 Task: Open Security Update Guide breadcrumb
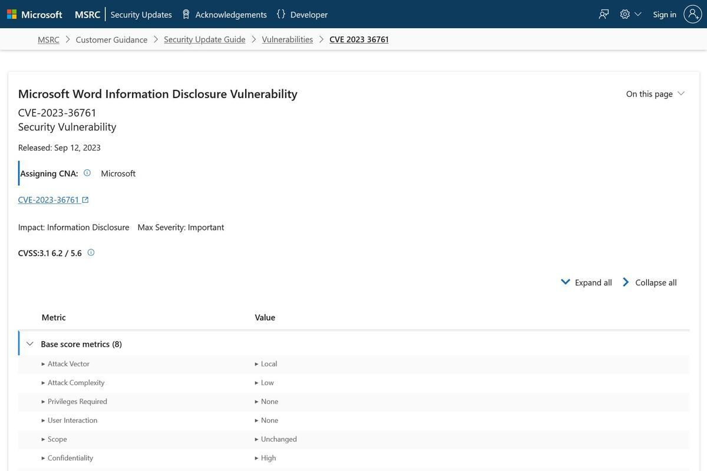[x=204, y=39]
